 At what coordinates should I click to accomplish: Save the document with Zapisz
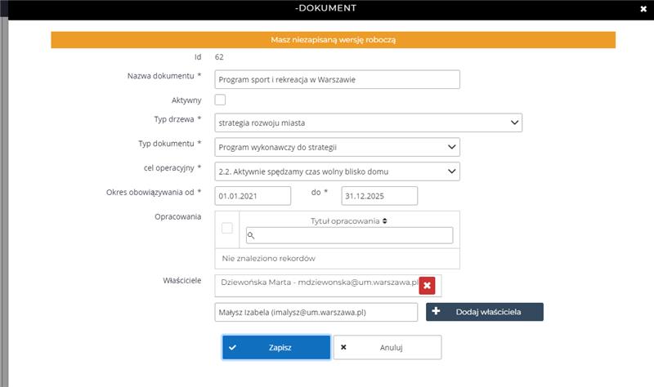(276, 347)
